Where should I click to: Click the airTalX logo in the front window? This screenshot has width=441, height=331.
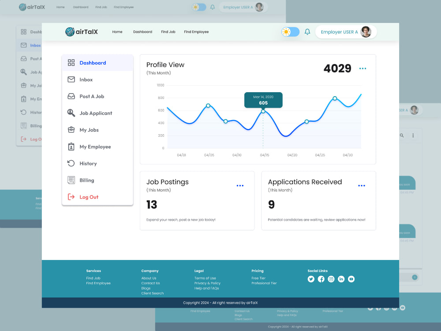81,32
